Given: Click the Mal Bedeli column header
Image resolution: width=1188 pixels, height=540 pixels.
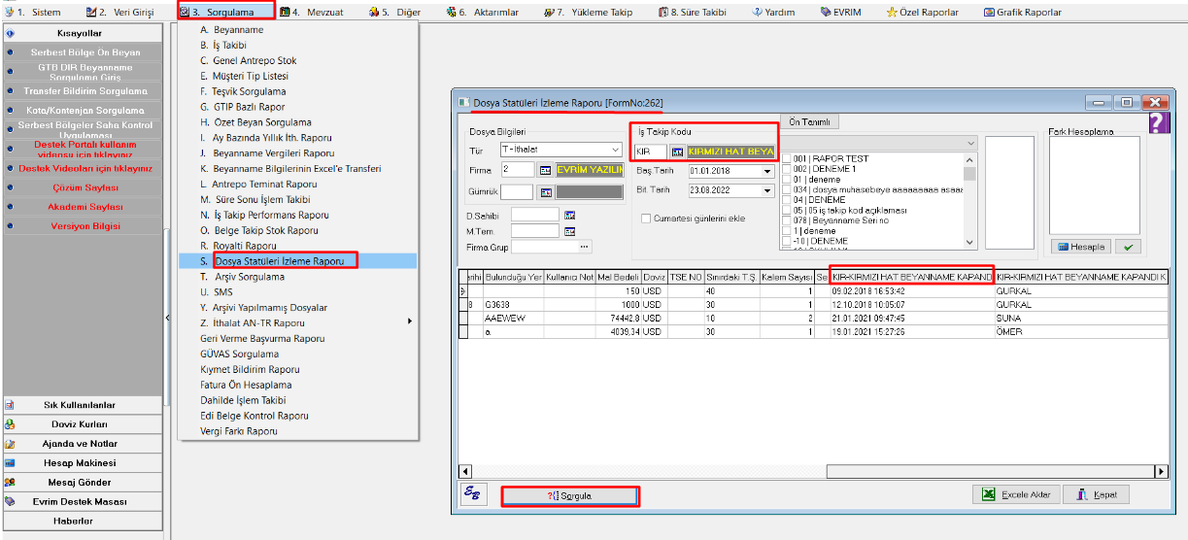Looking at the screenshot, I should coord(619,277).
